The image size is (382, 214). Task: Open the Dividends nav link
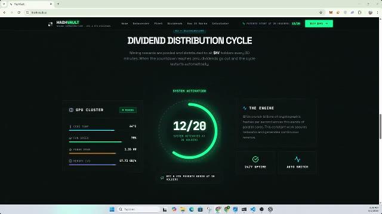click(x=175, y=24)
